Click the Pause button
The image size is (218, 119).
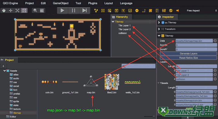coord(74,10)
